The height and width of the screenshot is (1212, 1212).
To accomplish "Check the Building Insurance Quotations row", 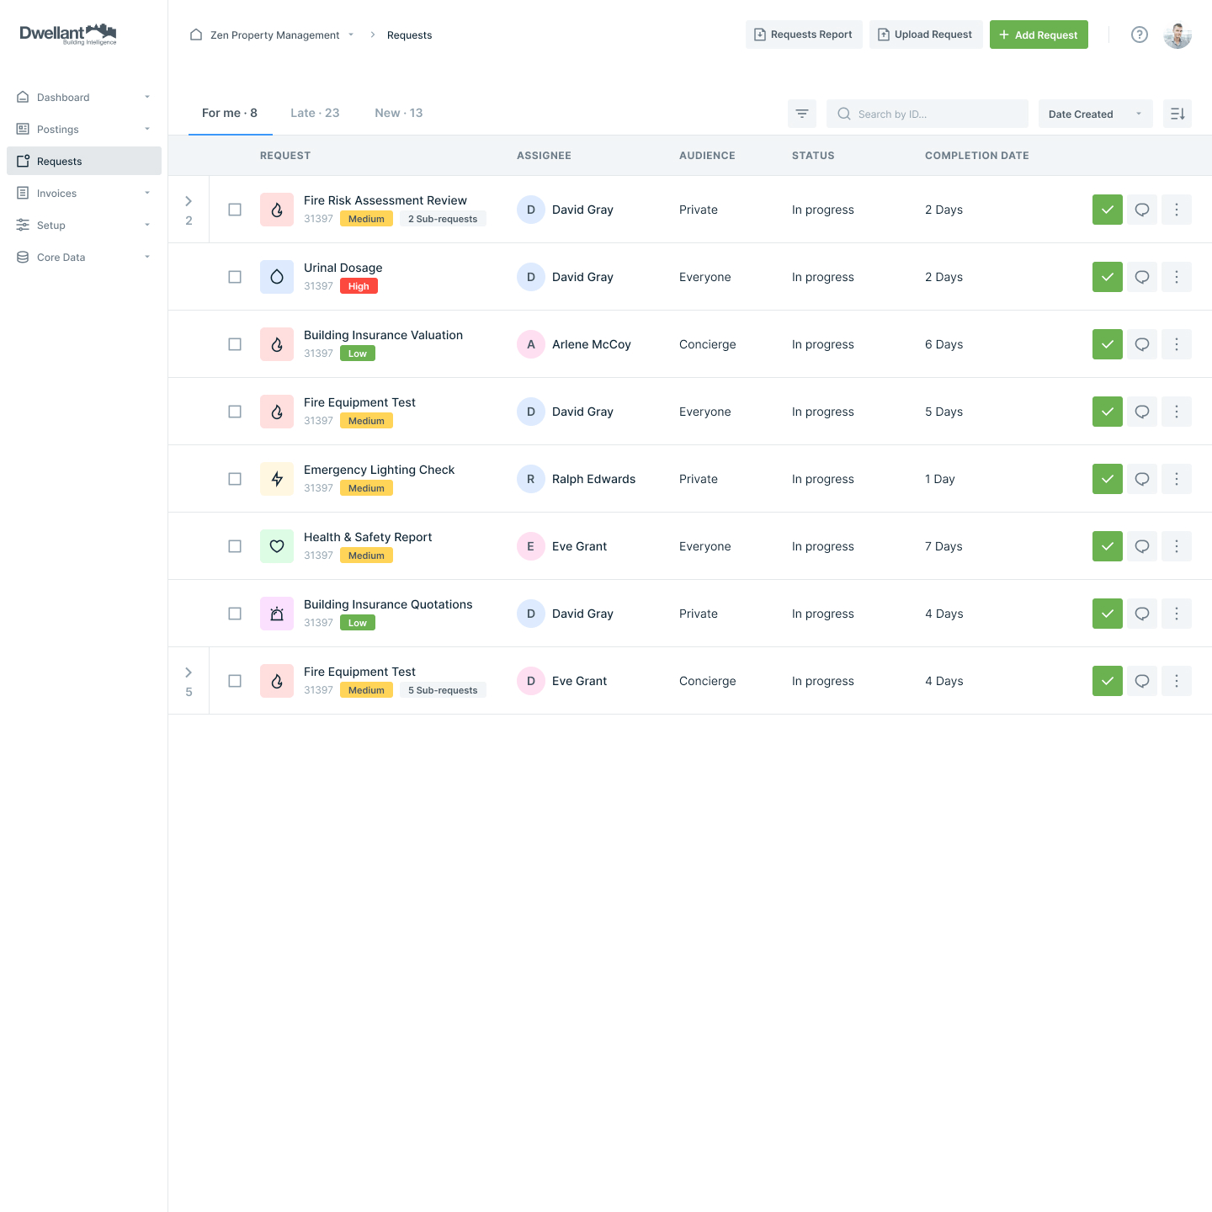I will coord(235,614).
